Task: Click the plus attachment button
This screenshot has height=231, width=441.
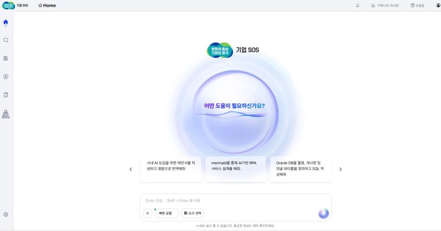Action: tap(148, 213)
